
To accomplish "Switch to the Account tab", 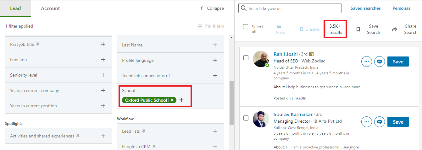I will (x=50, y=8).
